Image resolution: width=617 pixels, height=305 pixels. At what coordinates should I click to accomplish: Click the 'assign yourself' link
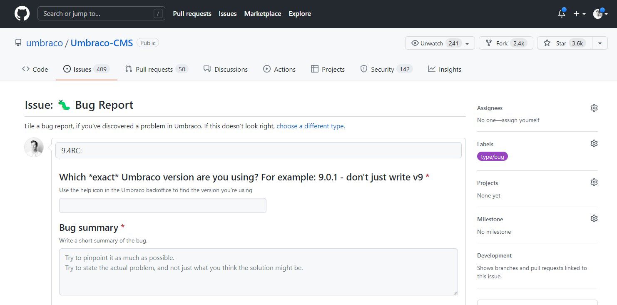[x=520, y=120]
